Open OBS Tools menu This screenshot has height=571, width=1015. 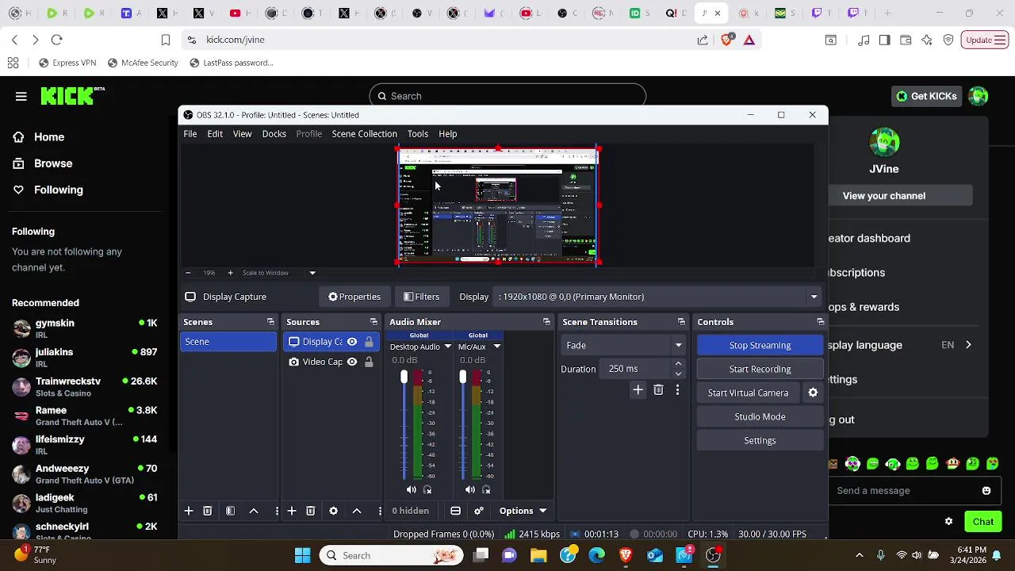(x=418, y=134)
